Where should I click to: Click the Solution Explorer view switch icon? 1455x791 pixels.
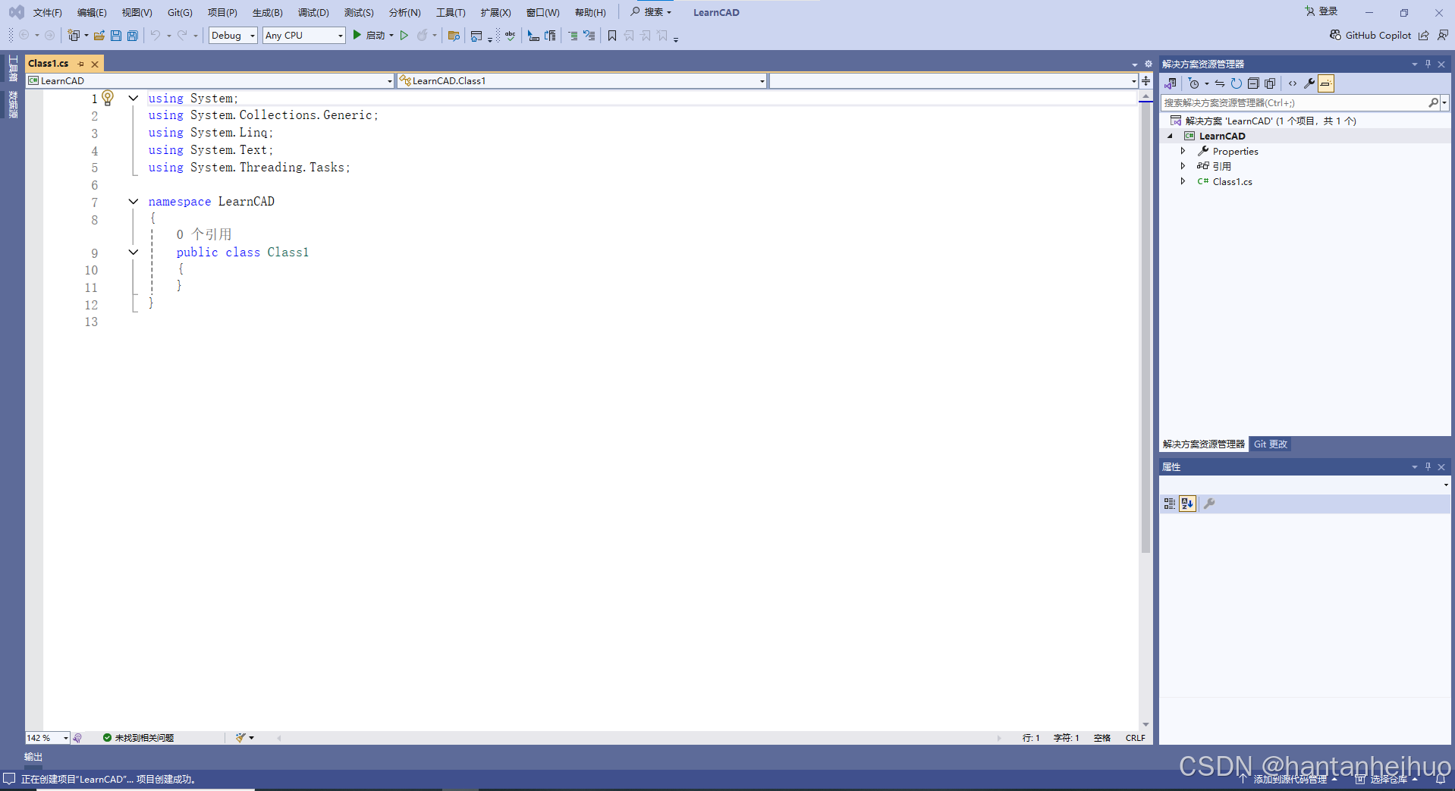[1171, 83]
